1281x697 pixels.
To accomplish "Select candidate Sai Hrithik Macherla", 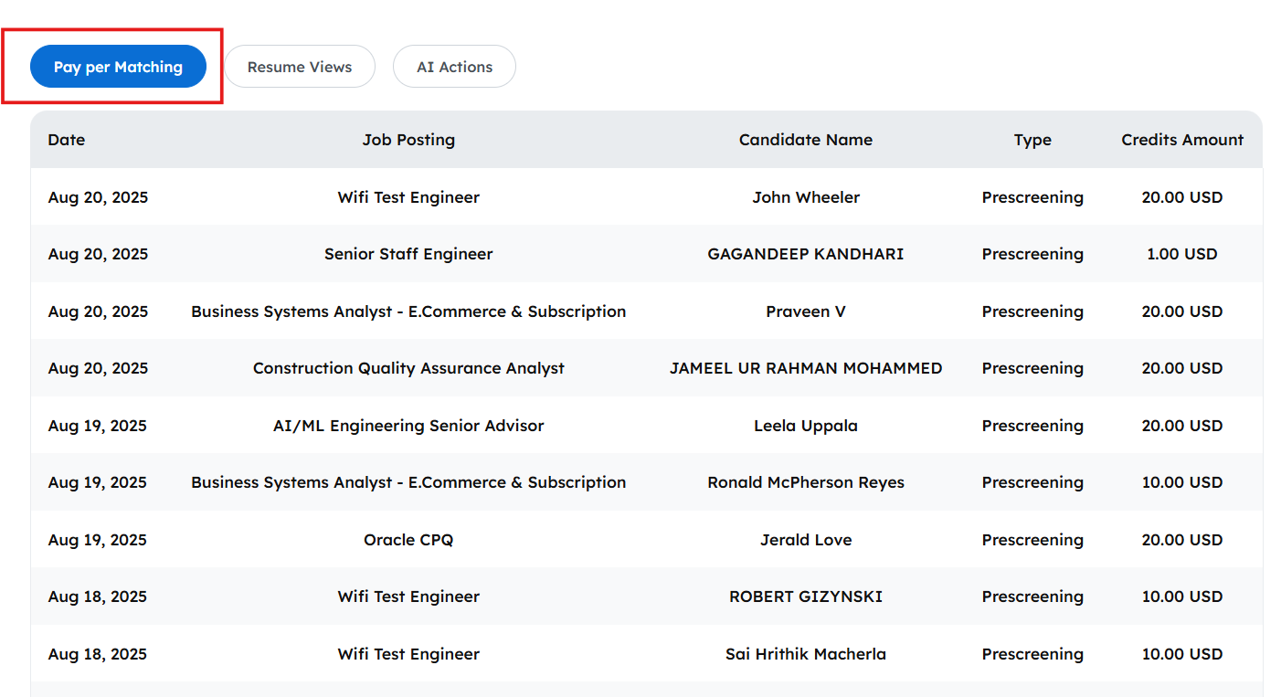I will pos(805,654).
